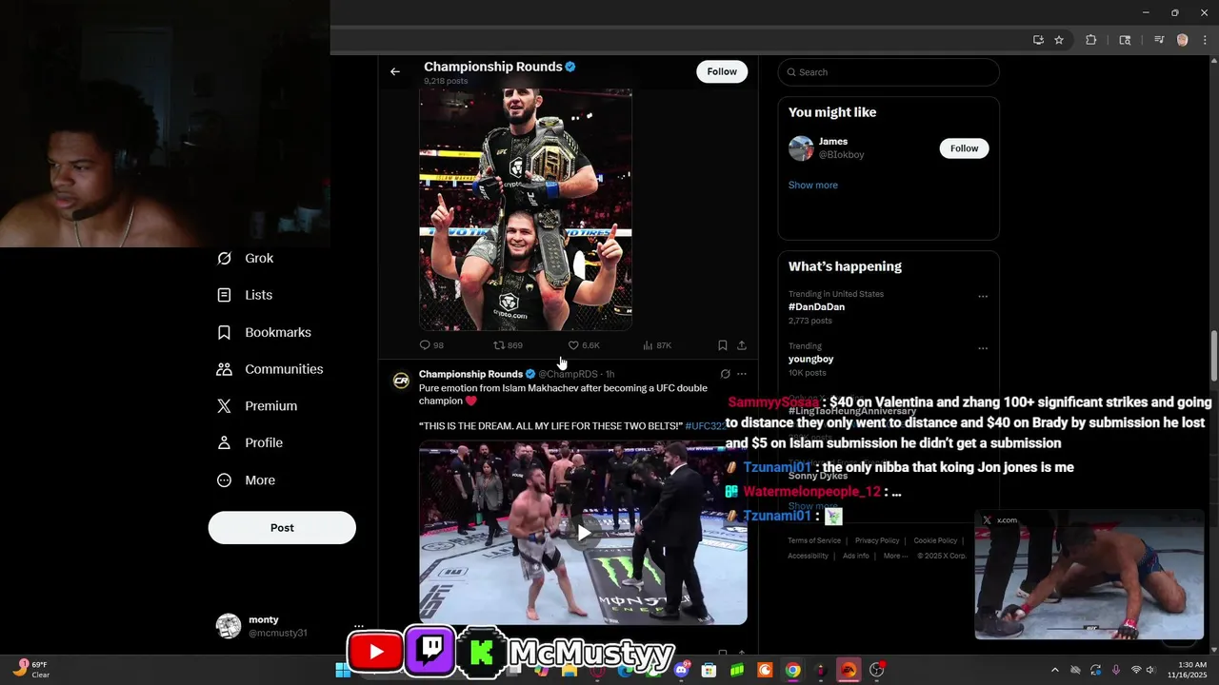Open Bookmarks in the sidebar
This screenshot has width=1219, height=685.
click(x=264, y=332)
